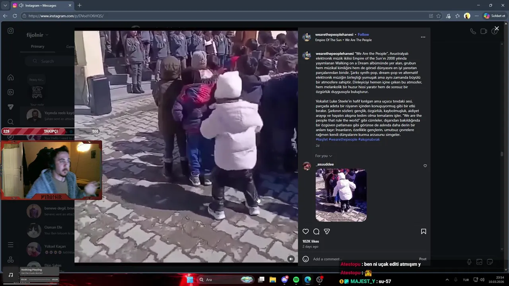This screenshot has width=509, height=286.
Task: Go back with the browser back arrow
Action: [x=5, y=16]
